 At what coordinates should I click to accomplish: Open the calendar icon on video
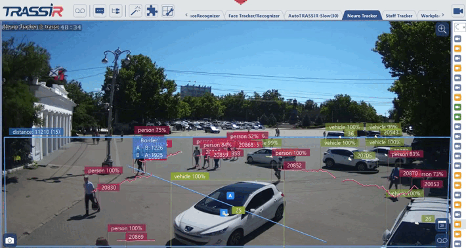442,225
